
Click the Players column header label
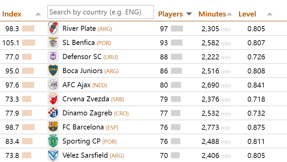pyautogui.click(x=170, y=14)
